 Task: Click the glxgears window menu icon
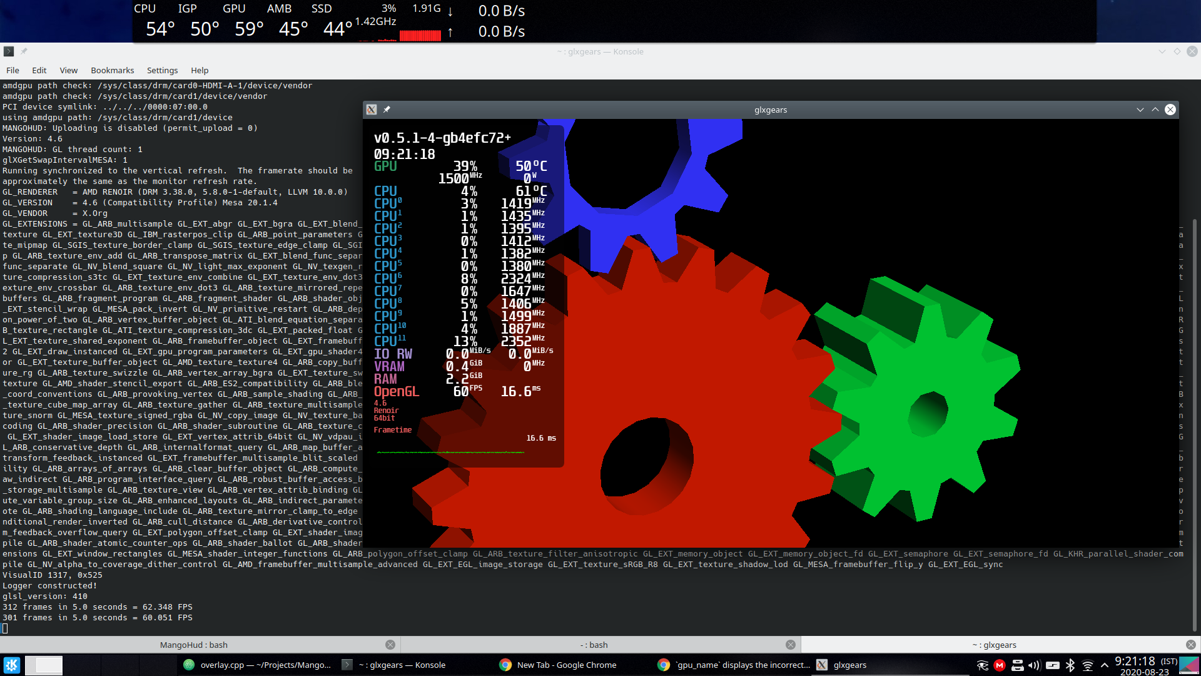pos(372,109)
